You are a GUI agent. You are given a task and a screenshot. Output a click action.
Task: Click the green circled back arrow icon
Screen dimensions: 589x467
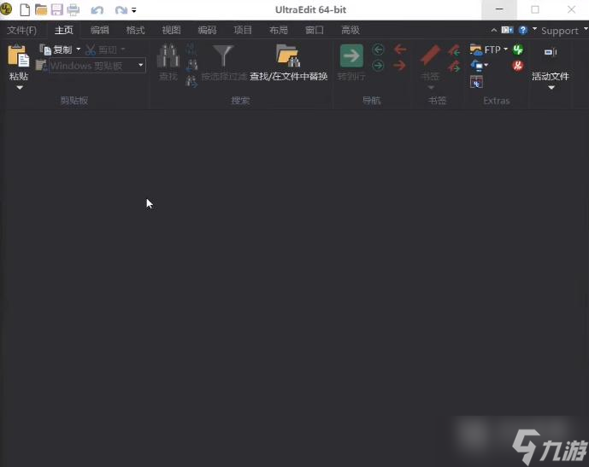(x=378, y=50)
